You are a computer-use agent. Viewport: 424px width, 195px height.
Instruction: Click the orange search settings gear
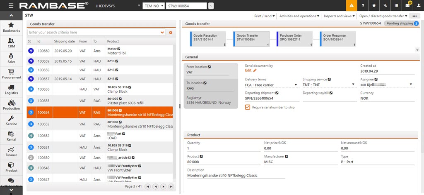[x=171, y=32]
